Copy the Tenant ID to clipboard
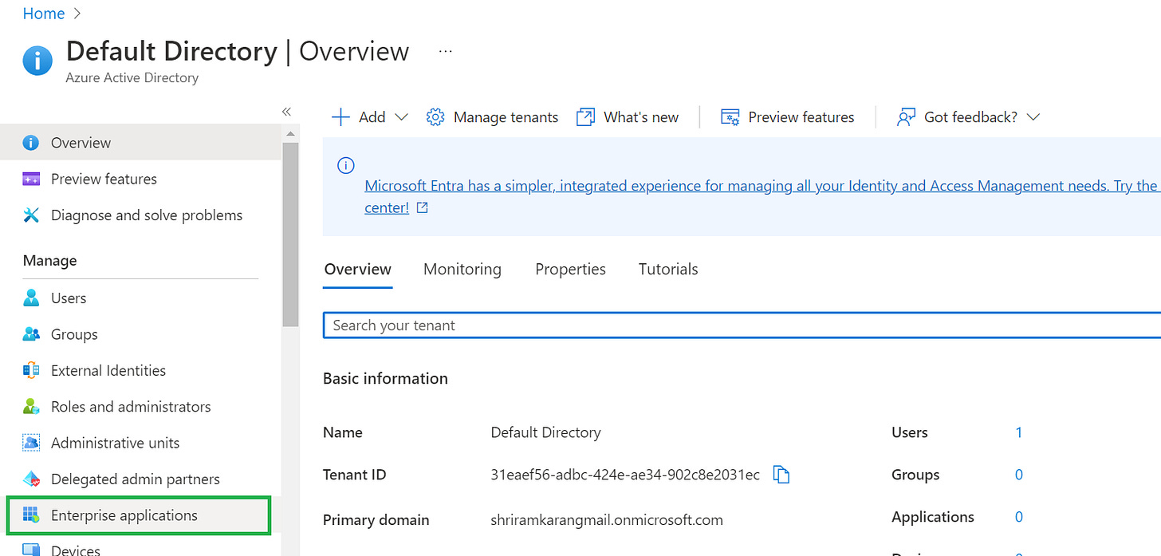 [x=781, y=475]
